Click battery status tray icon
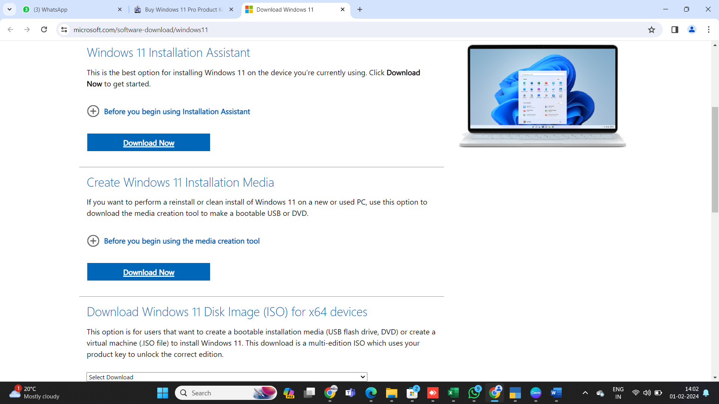The width and height of the screenshot is (719, 404). [658, 393]
